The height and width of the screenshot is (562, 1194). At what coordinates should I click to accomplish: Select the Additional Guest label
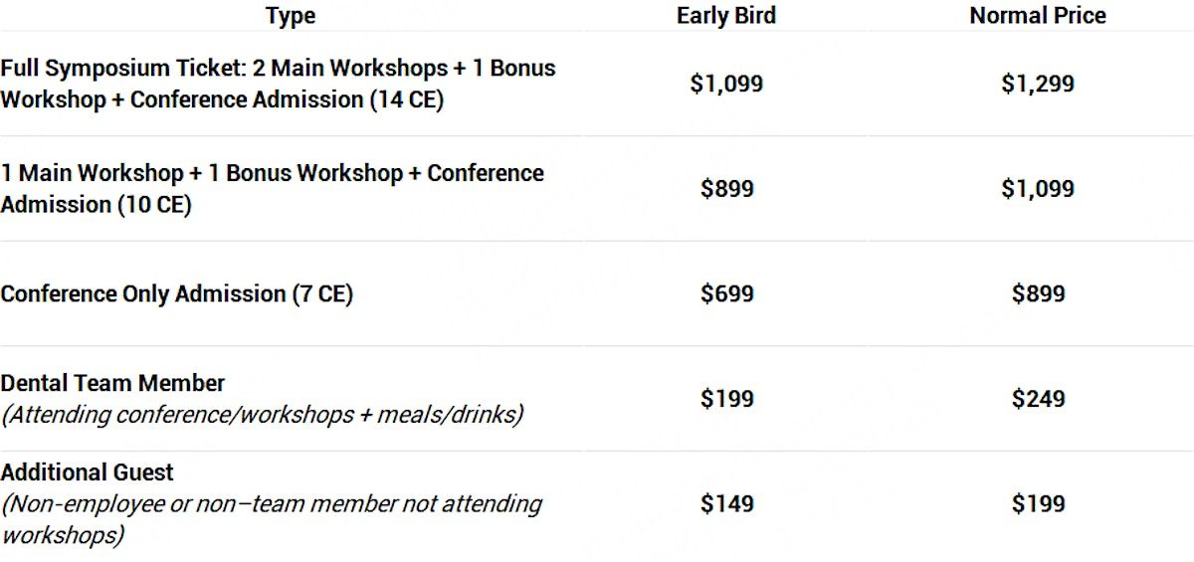click(88, 472)
